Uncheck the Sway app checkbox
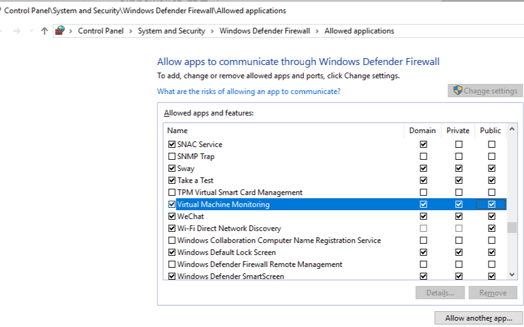 (x=172, y=168)
